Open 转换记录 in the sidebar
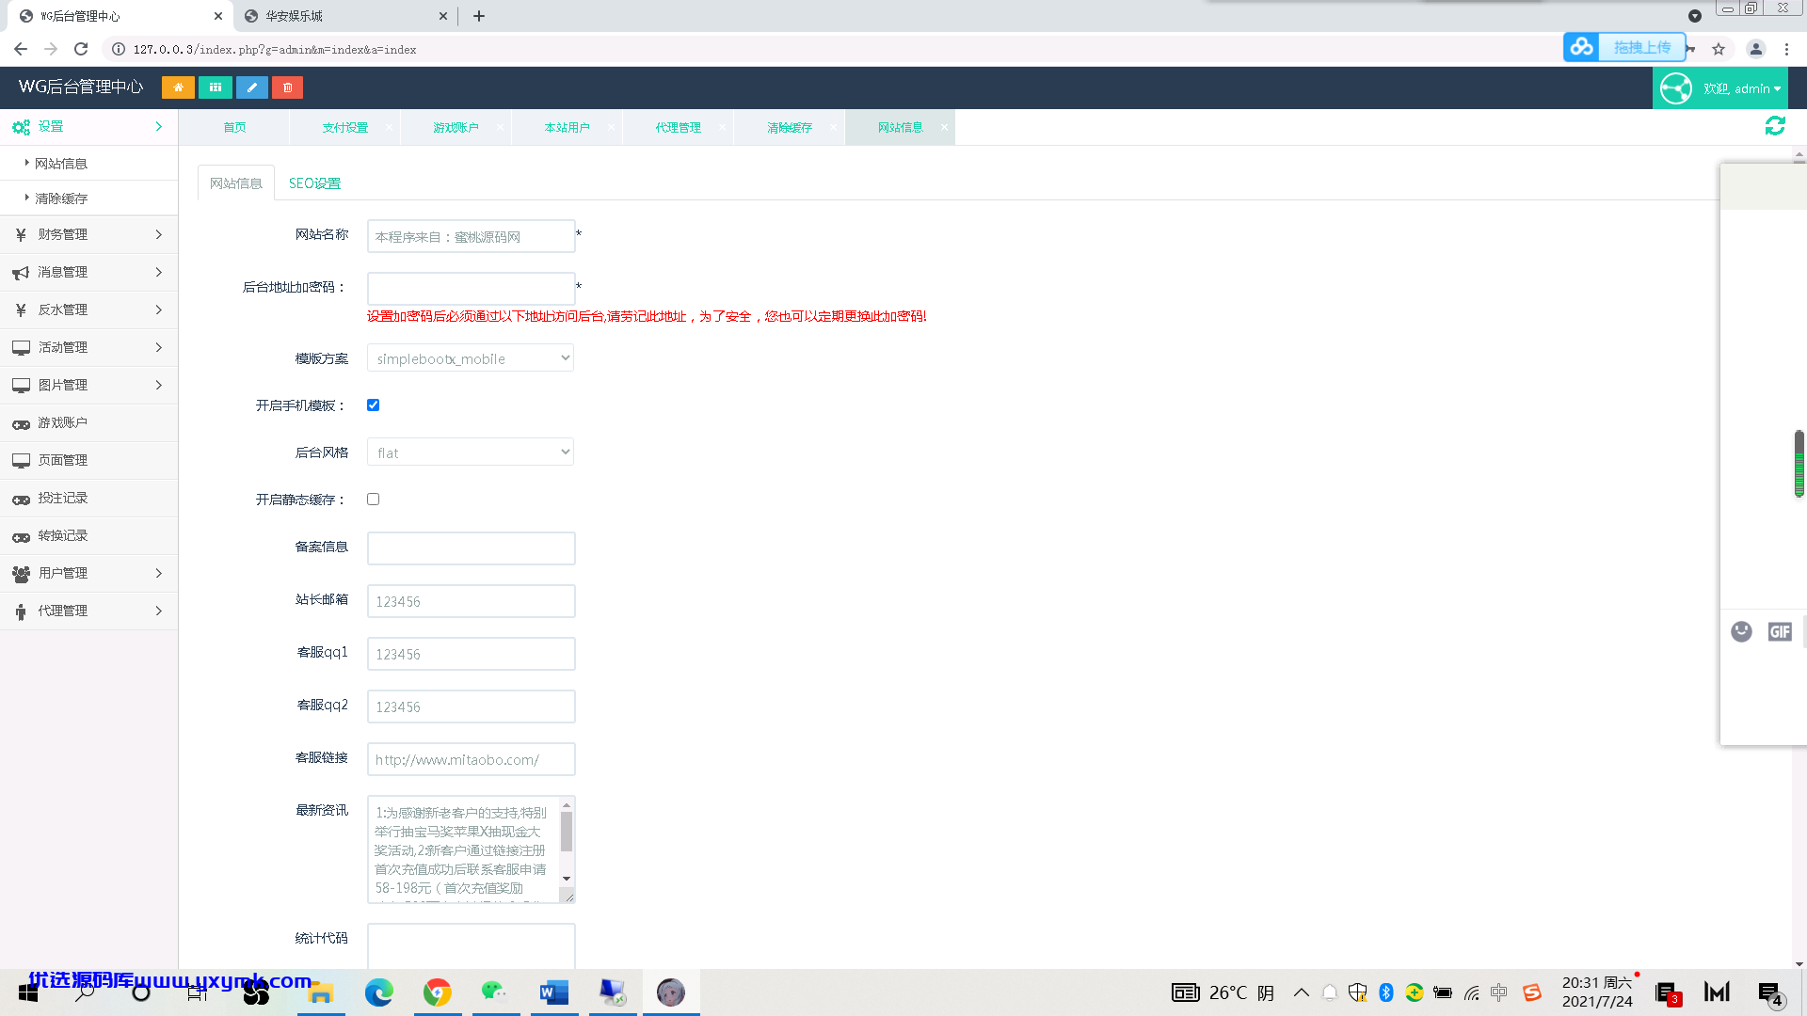This screenshot has height=1016, width=1807. tap(89, 535)
